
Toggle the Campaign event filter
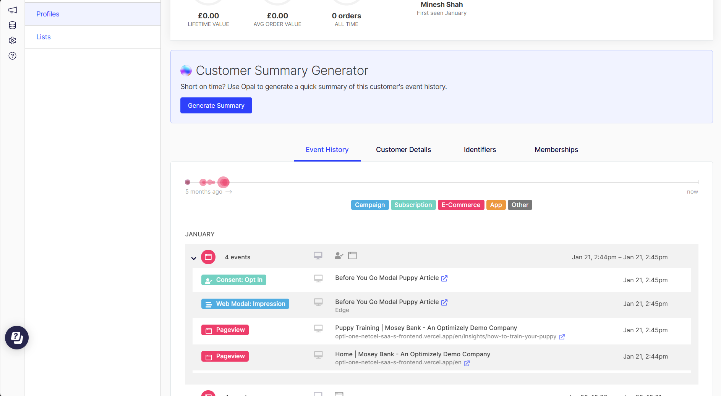coord(369,205)
